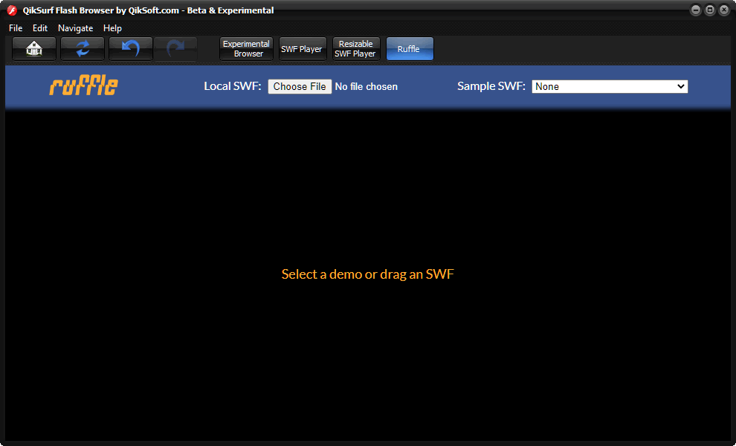736x446 pixels.
Task: Open the Navigate menu
Action: [x=75, y=28]
